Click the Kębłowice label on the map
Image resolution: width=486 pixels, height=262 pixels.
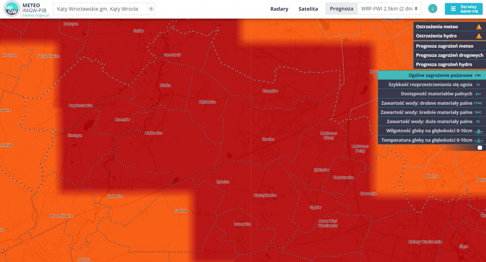coord(207,102)
